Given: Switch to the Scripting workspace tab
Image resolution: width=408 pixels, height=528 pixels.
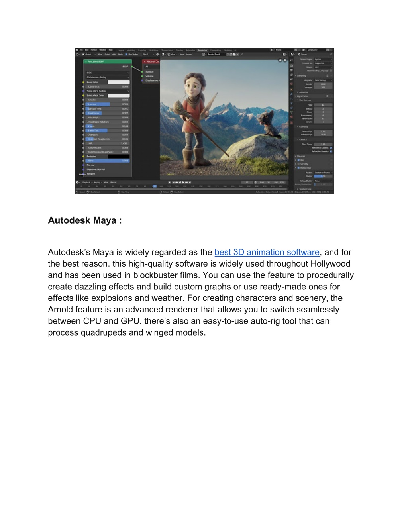Looking at the screenshot, I should coord(228,50).
